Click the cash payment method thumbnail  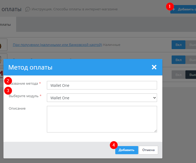pyautogui.click(x=3, y=45)
